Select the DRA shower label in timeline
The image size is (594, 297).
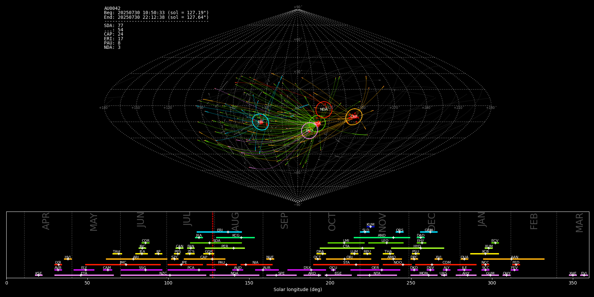coord(320,251)
